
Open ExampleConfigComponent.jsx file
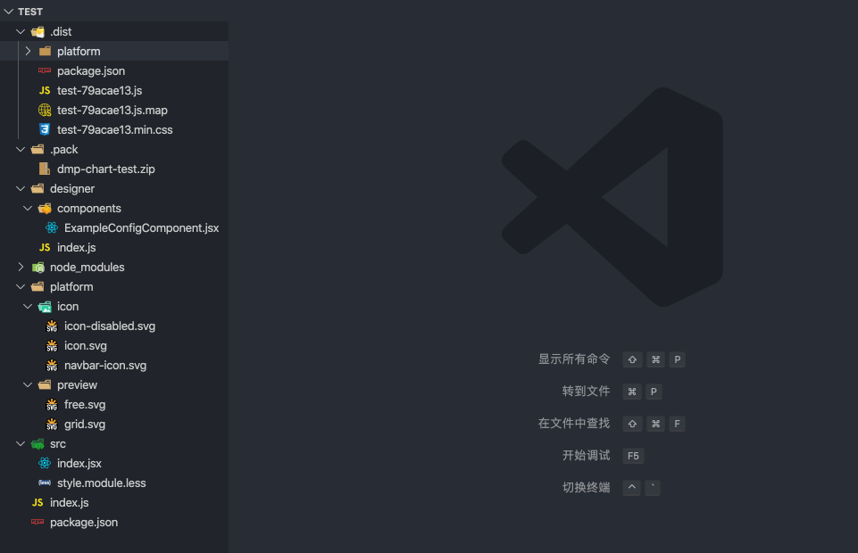pyautogui.click(x=142, y=227)
